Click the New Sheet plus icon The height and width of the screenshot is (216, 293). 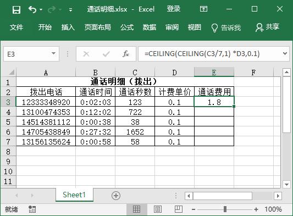(116, 196)
